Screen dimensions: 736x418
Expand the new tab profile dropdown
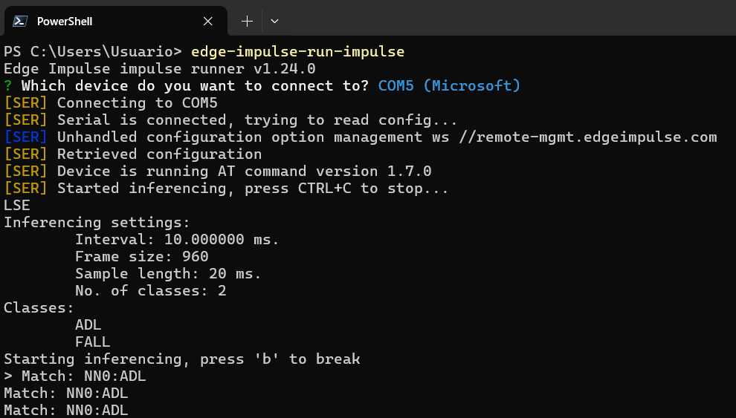pyautogui.click(x=274, y=21)
